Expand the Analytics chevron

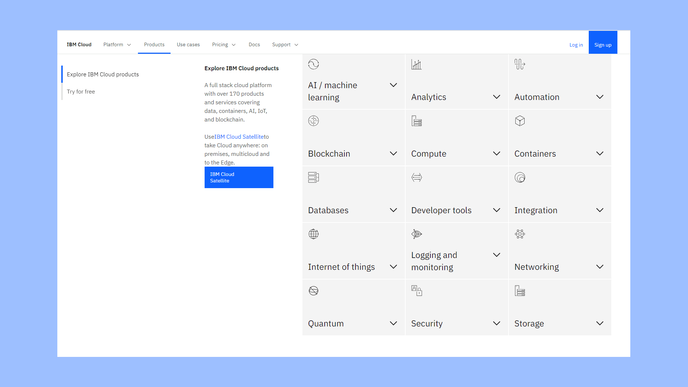pyautogui.click(x=496, y=97)
